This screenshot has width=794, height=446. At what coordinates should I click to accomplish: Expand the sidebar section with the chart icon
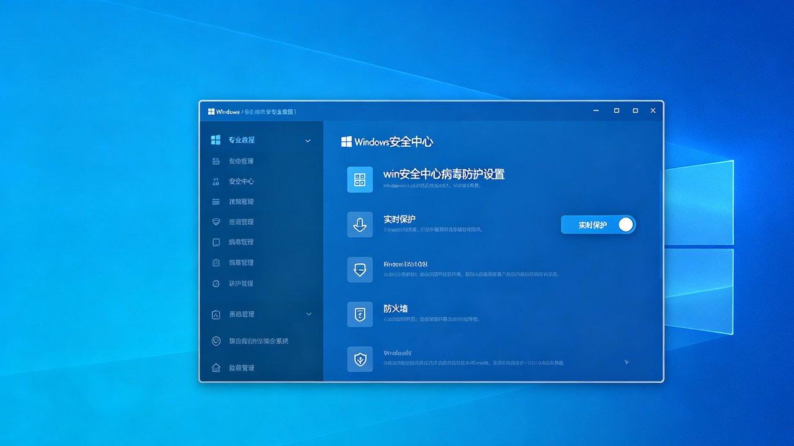[309, 314]
